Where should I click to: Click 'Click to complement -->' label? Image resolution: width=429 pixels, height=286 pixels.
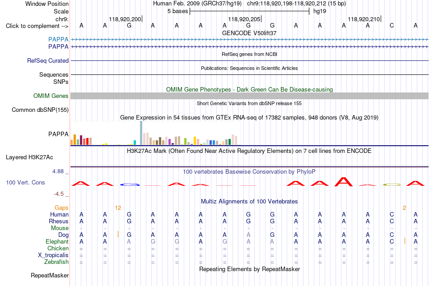[x=37, y=26]
